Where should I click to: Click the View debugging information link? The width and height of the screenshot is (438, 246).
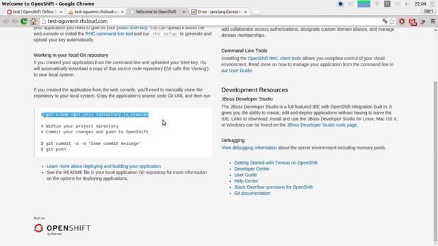pyautogui.click(x=249, y=148)
